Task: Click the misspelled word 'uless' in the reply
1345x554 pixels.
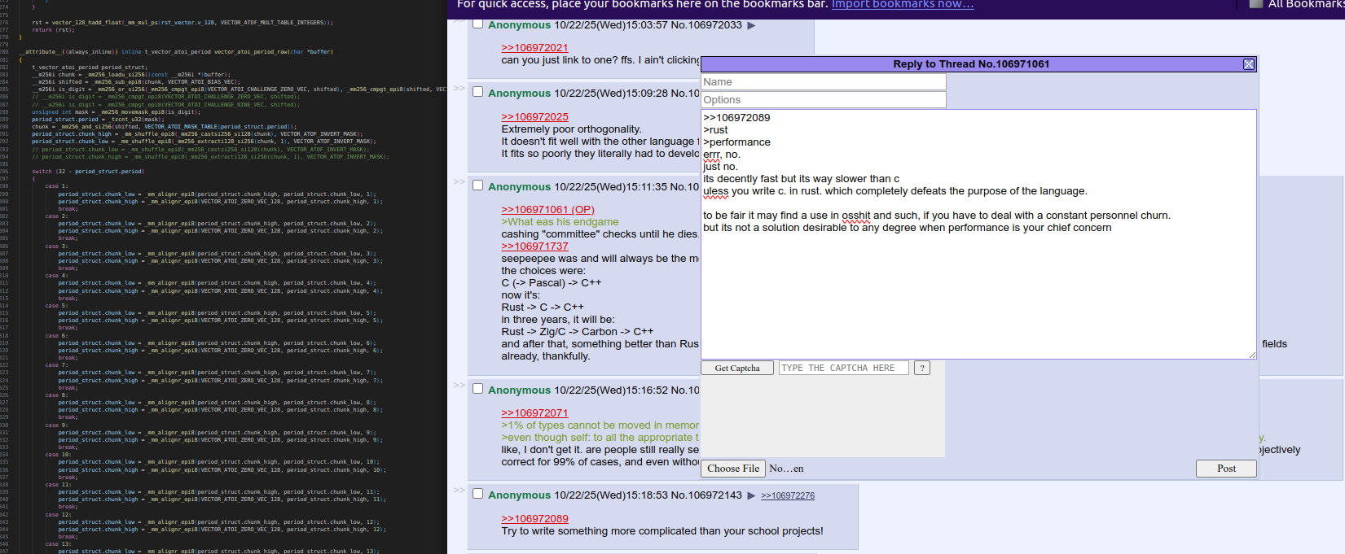Action: coord(716,191)
